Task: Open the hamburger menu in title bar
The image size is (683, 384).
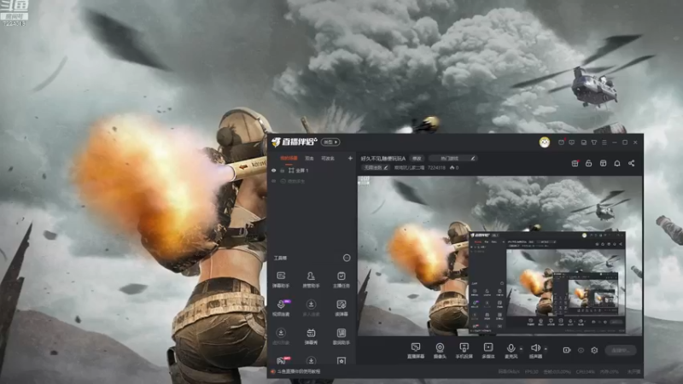Action: tap(604, 143)
